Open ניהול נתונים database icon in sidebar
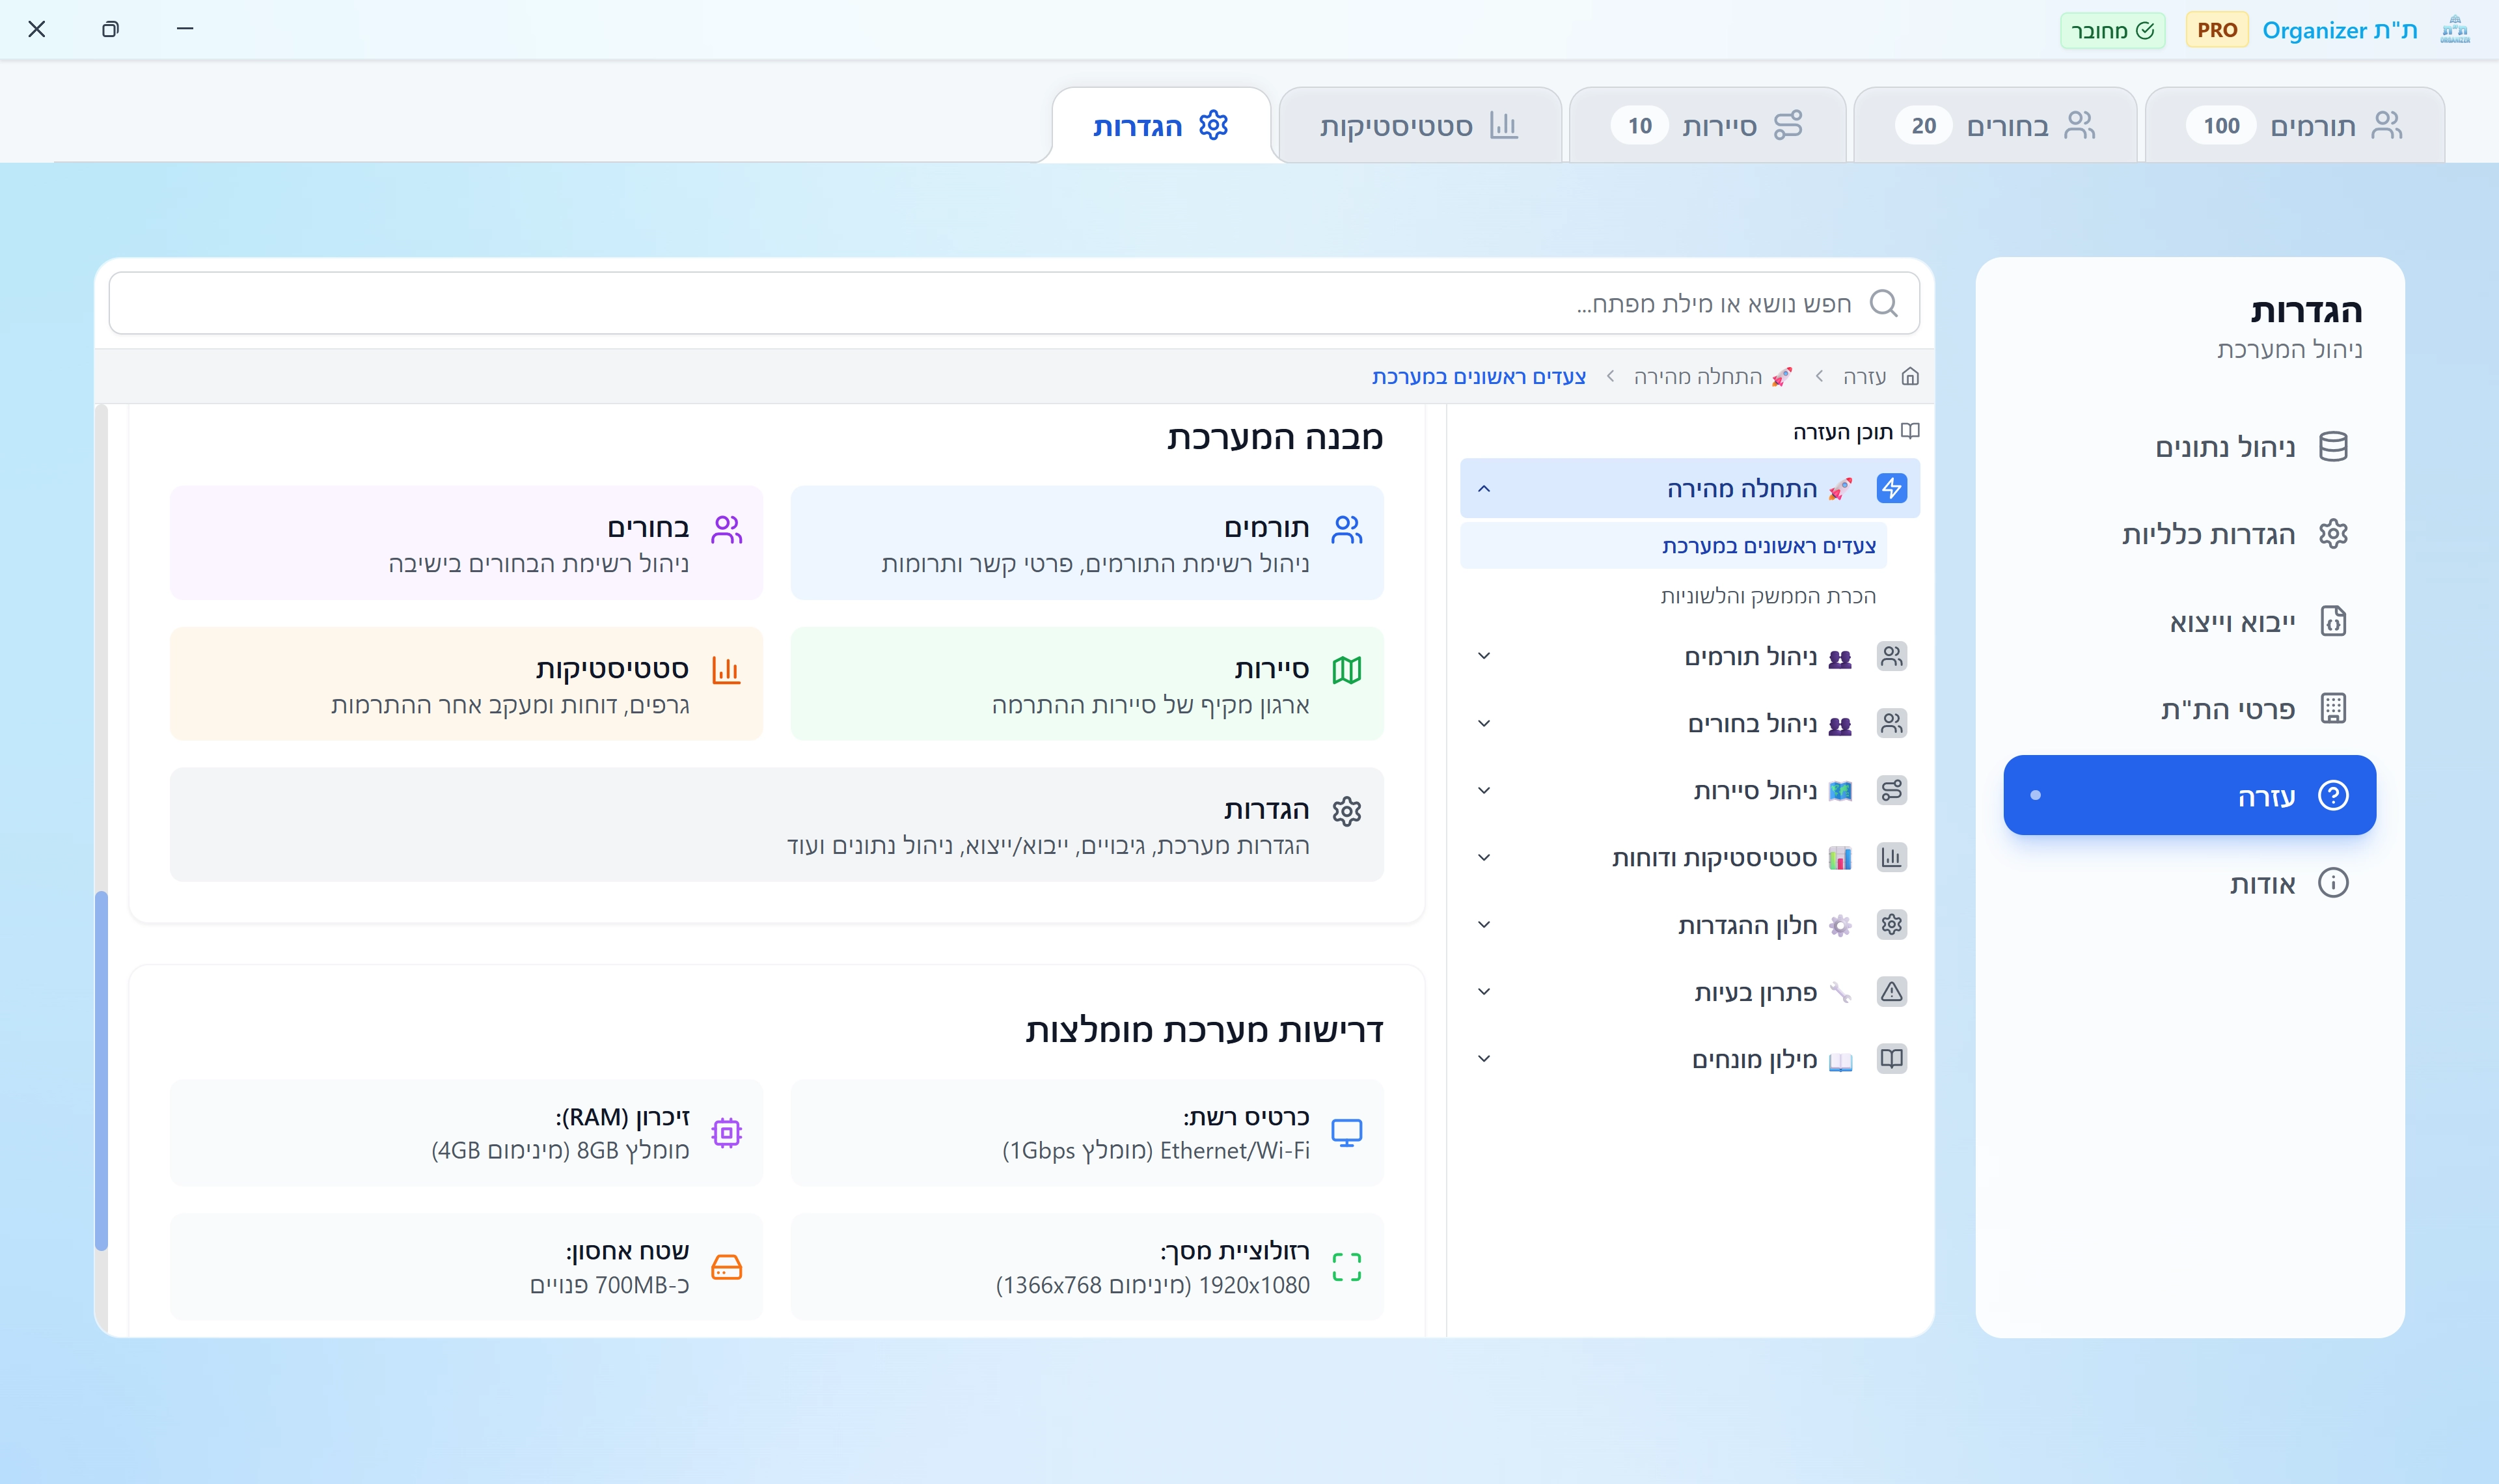 [2333, 447]
